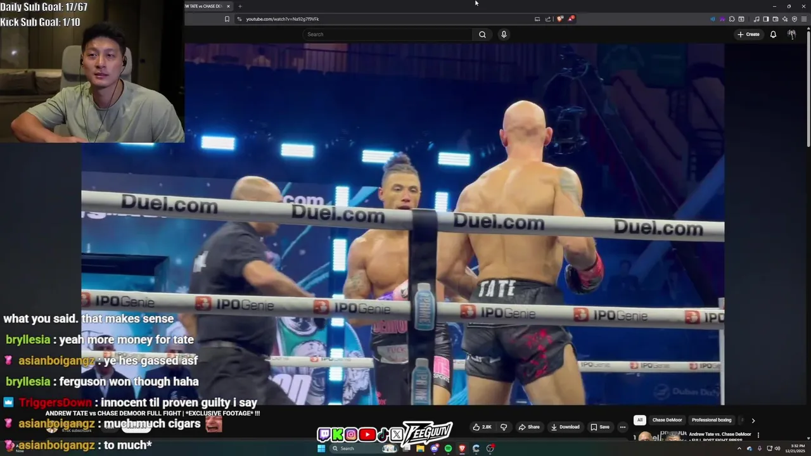The height and width of the screenshot is (456, 811).
Task: Open the taskbar clock showing 3:32 PM
Action: [795, 448]
